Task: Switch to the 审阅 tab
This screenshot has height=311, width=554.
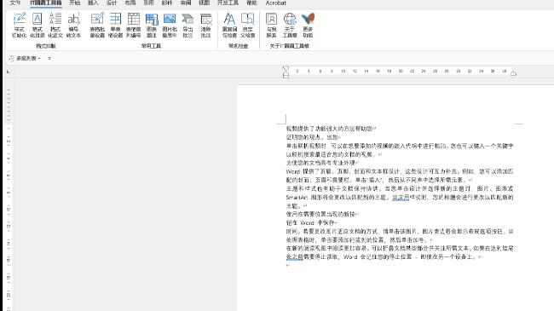Action: (x=186, y=3)
